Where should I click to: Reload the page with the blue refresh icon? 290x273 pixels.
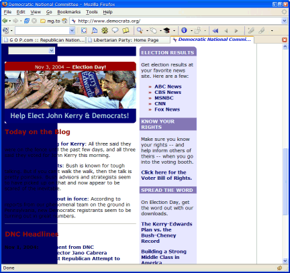pos(27,21)
